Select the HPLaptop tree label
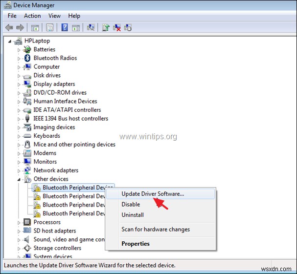 (x=37, y=41)
